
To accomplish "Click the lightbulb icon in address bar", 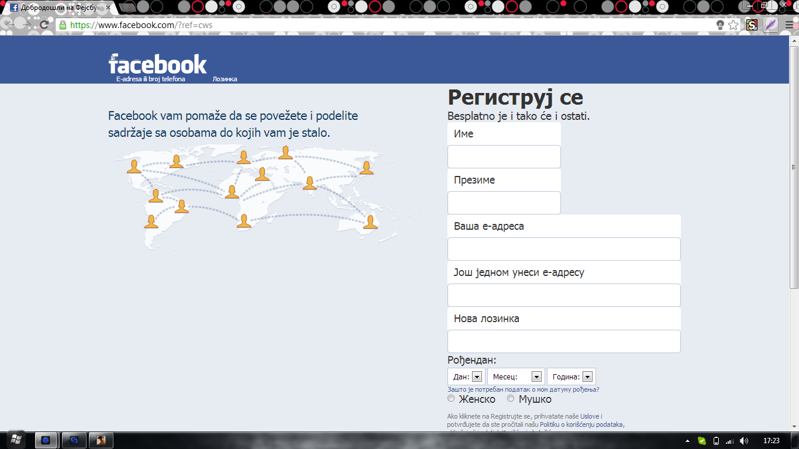I will click(721, 25).
